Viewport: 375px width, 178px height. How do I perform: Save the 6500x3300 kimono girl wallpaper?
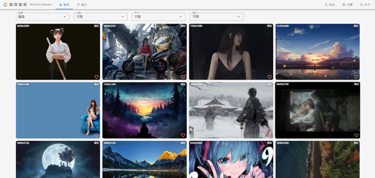97,26
